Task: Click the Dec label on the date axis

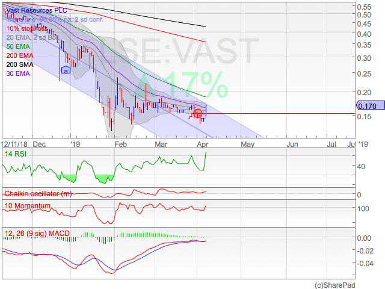Action: click(x=39, y=144)
